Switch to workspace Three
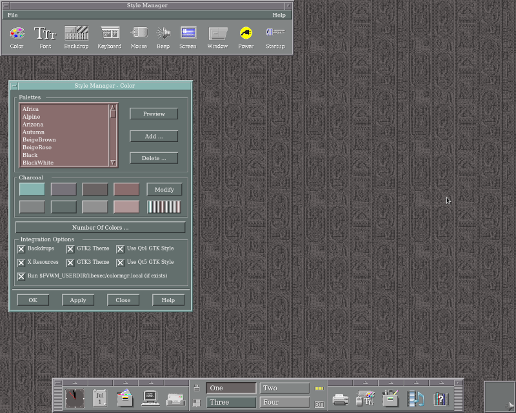Screen dimensions: 516x413 (x=231, y=402)
